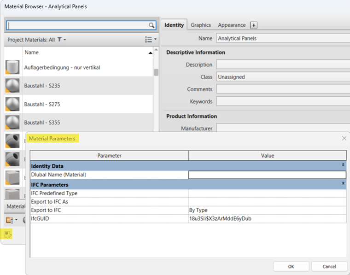Open custom parameters icon at bottom left

[8, 234]
